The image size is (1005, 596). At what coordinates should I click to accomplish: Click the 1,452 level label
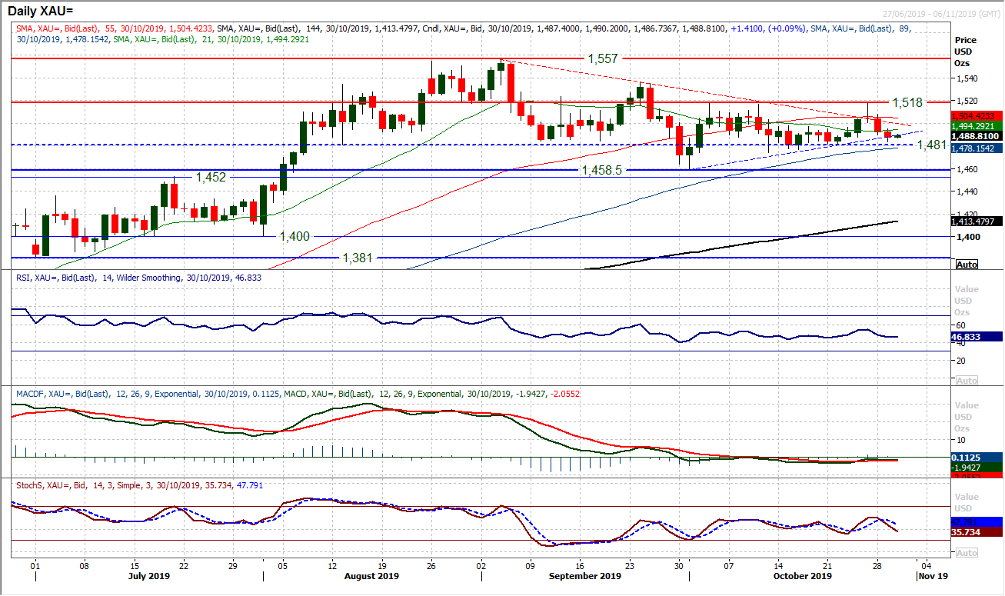click(x=211, y=177)
